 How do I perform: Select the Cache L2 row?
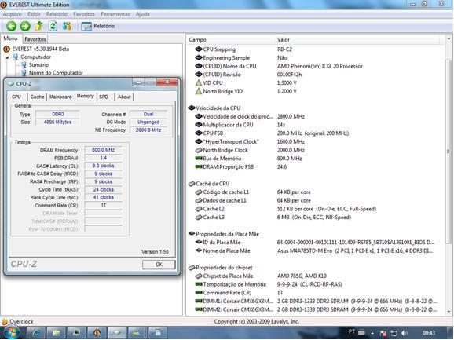(315, 209)
